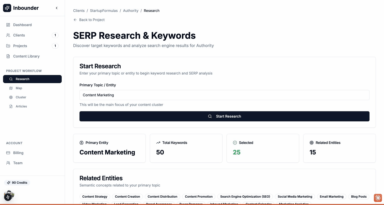Open Content Library via its document icon
Viewport: 384px width, 205px height.
(x=8, y=56)
